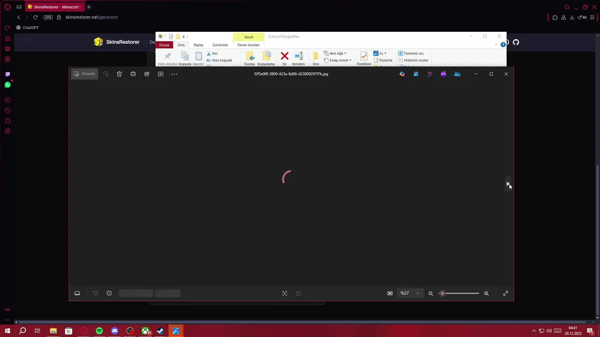
Task: Open GitHub icon on SkinsRestorer page
Action: [x=516, y=42]
